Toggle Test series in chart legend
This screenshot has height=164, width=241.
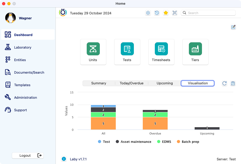tap(104, 142)
